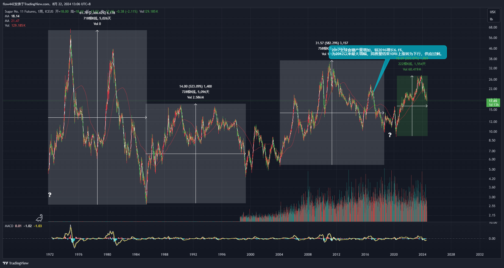Viewport: 504px width, 268px height.
Task: Click 1988 on the time axis
Action: point(165,255)
